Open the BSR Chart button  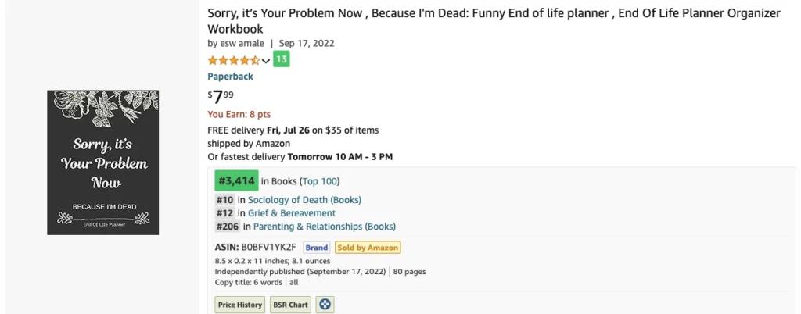[291, 305]
